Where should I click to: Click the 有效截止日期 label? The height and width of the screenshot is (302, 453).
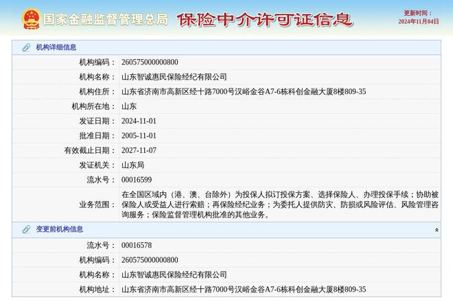point(89,150)
